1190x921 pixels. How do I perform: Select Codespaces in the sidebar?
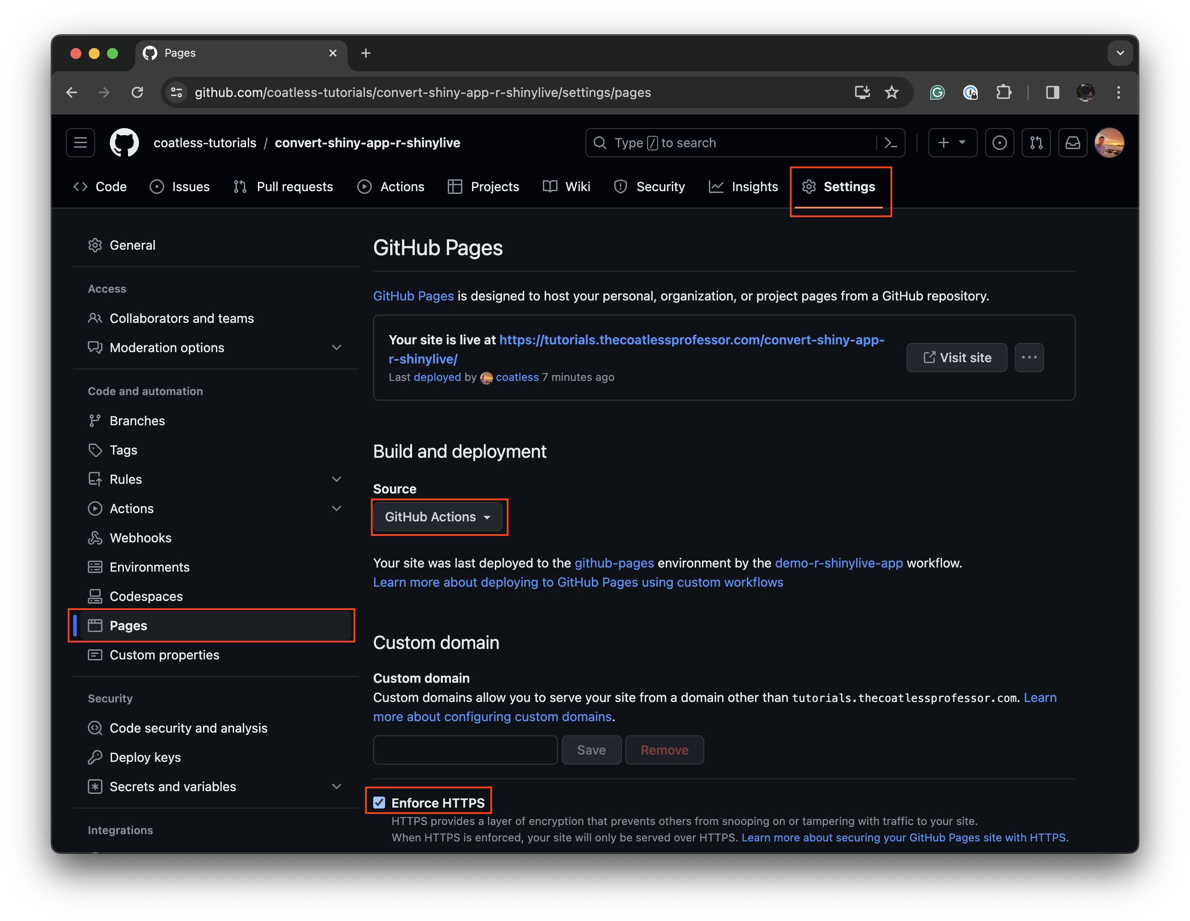click(146, 596)
